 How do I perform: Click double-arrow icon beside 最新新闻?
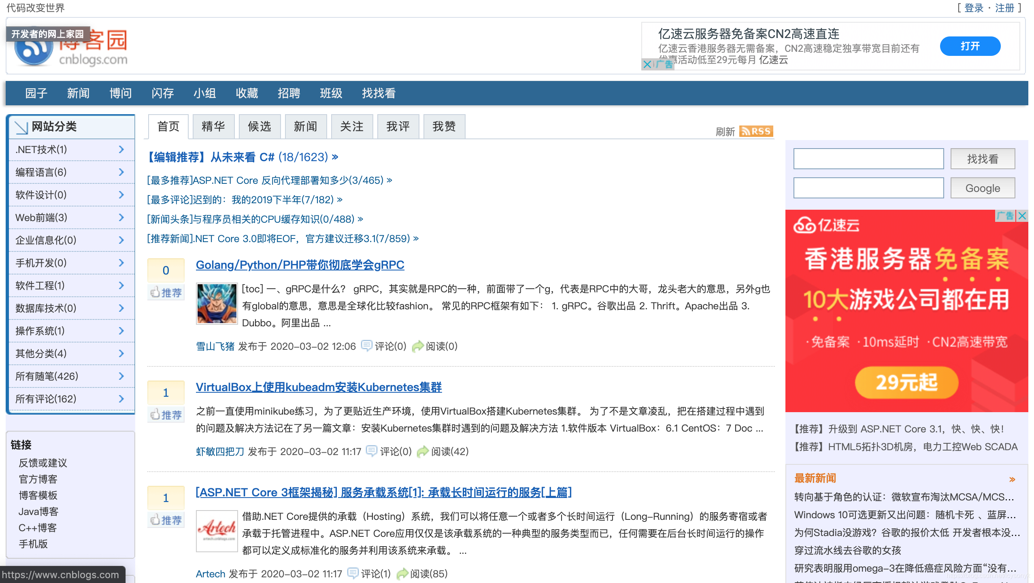pyautogui.click(x=1012, y=479)
